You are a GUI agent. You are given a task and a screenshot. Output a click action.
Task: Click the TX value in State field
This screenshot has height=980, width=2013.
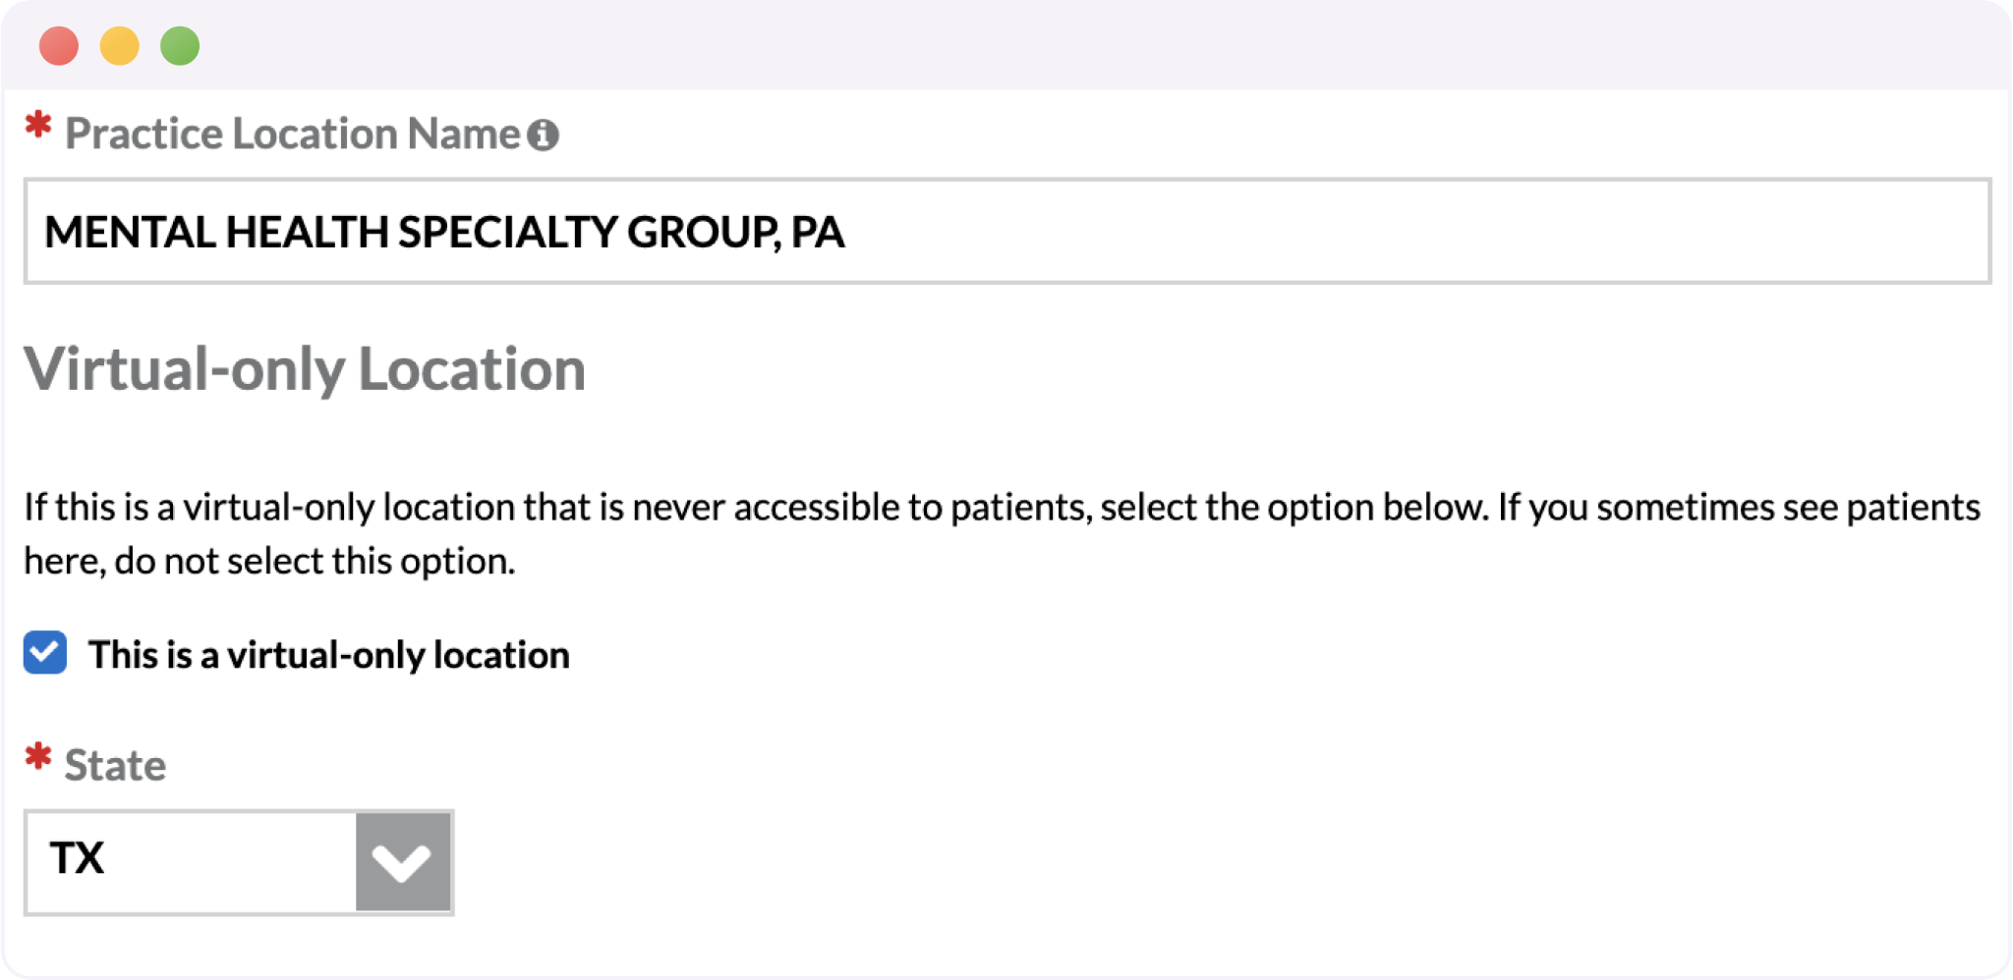pyautogui.click(x=77, y=858)
